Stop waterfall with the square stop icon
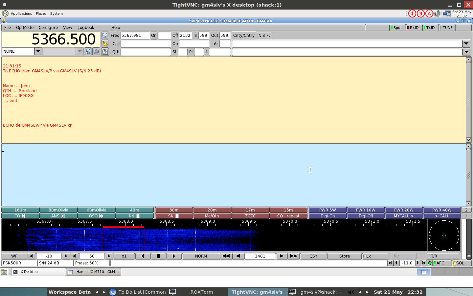This screenshot has height=296, width=473. (159, 256)
